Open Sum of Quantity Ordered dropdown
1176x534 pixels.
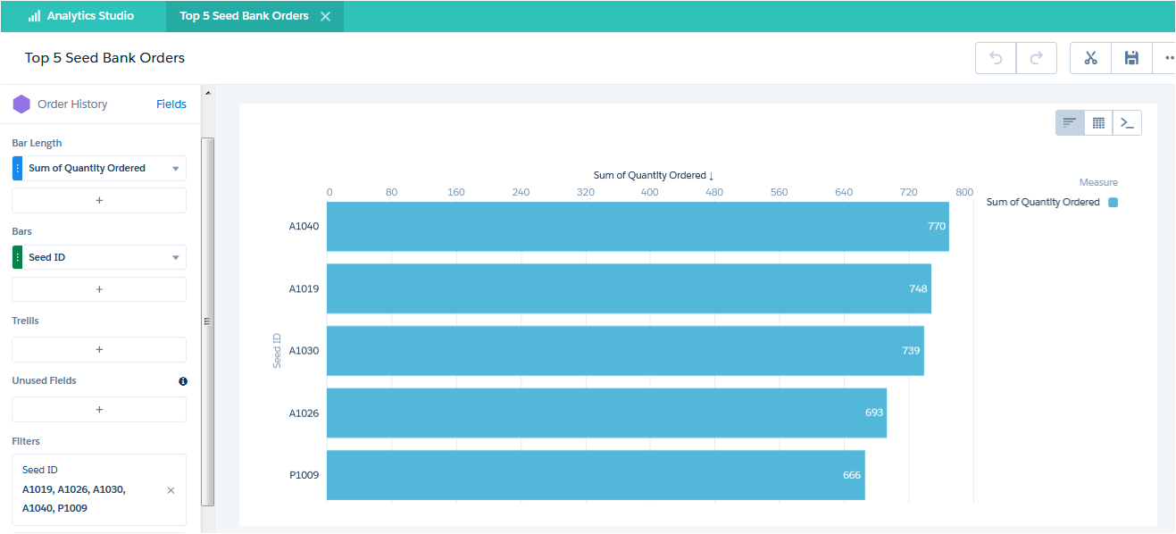click(x=176, y=168)
